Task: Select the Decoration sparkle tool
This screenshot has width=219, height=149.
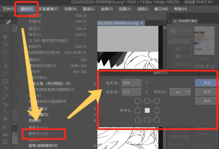Action: [5, 111]
